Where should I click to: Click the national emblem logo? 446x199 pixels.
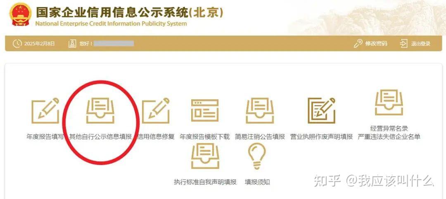point(21,14)
